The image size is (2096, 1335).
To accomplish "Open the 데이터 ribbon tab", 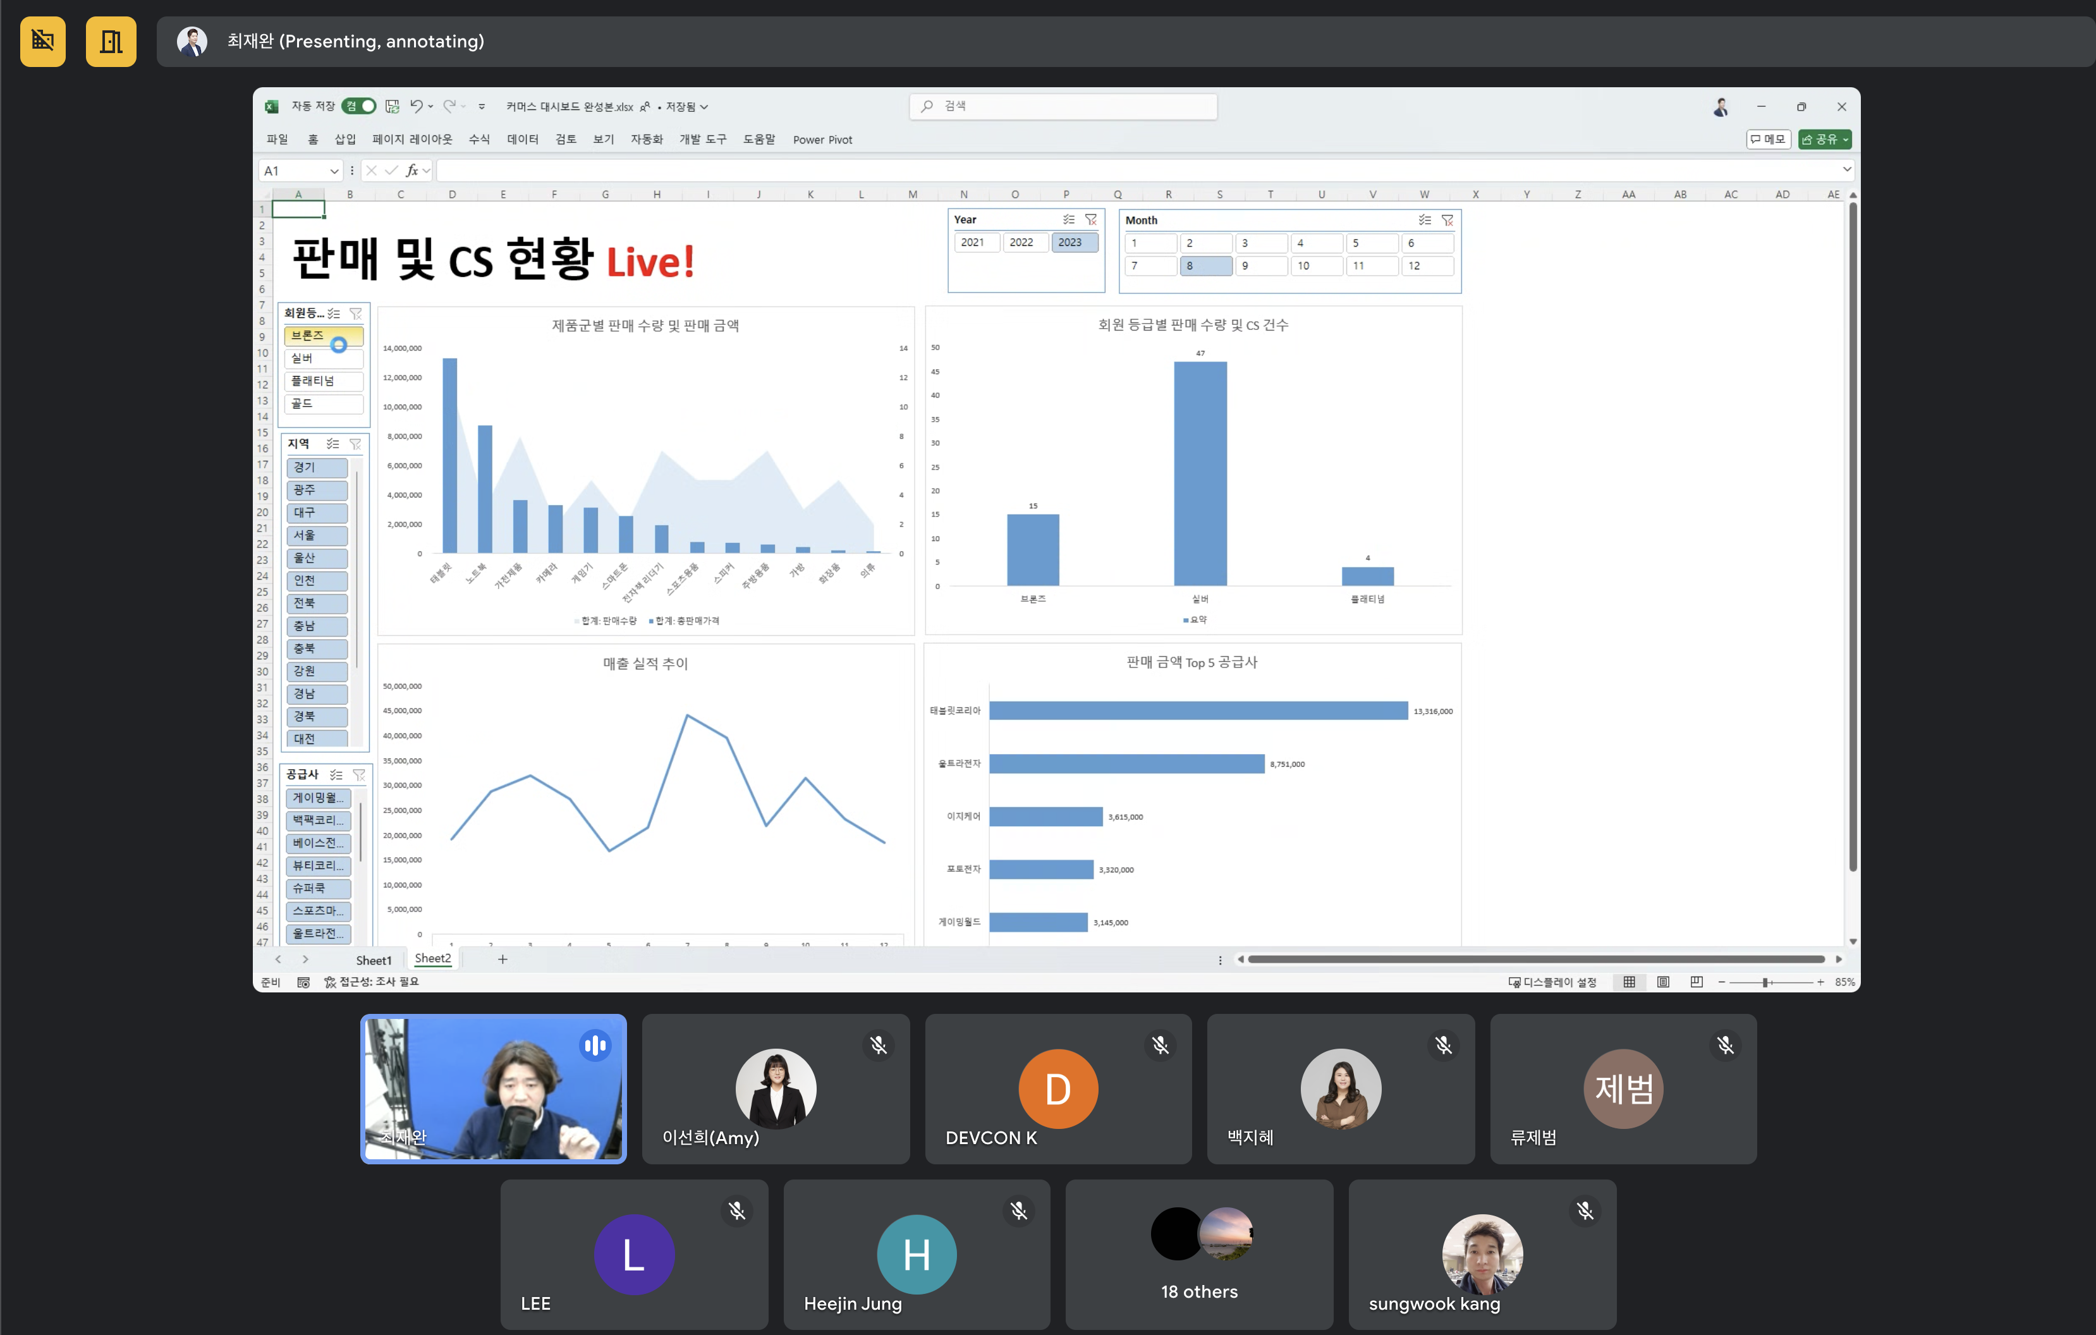I will tap(522, 139).
